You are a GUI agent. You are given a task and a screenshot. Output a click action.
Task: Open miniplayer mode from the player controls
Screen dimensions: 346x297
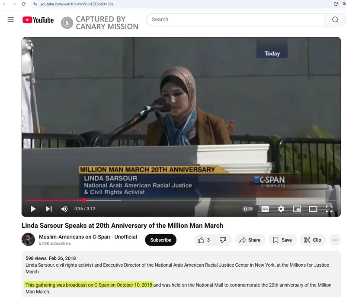coord(297,209)
